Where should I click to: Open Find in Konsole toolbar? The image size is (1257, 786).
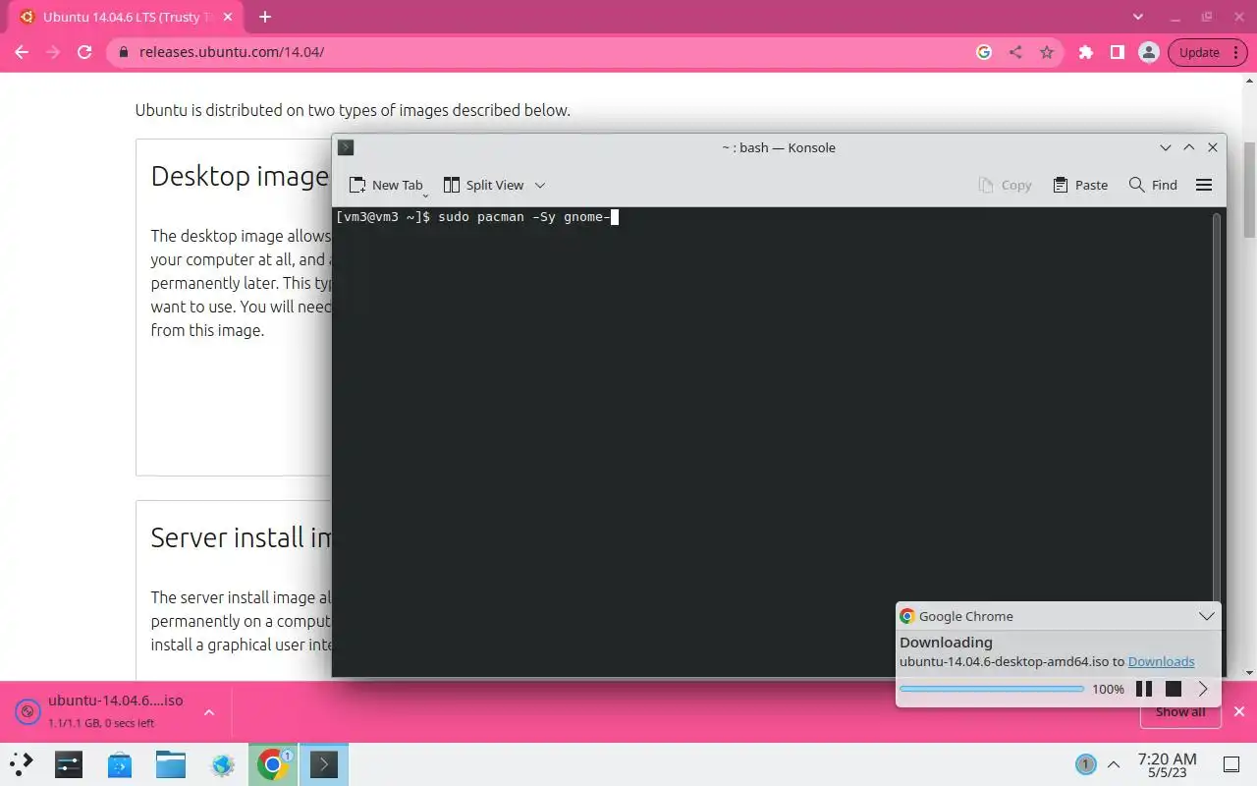click(x=1153, y=185)
